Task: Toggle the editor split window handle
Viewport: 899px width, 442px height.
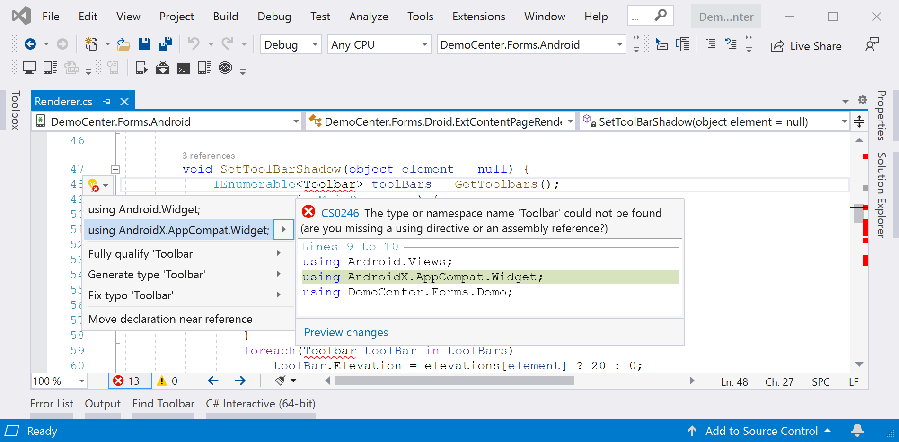Action: pyautogui.click(x=859, y=122)
